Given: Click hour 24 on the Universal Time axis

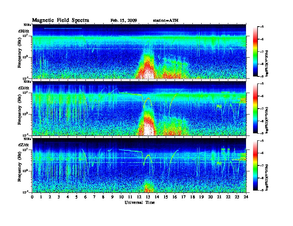Looking at the screenshot, I should point(246,197).
